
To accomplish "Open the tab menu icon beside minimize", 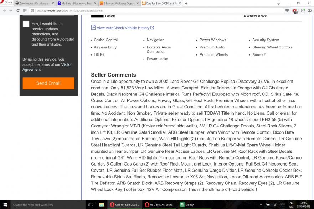I will pos(278,3).
